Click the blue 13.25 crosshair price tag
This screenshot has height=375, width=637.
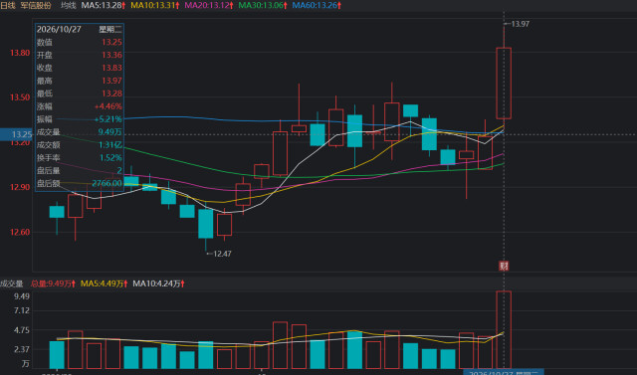[16, 134]
